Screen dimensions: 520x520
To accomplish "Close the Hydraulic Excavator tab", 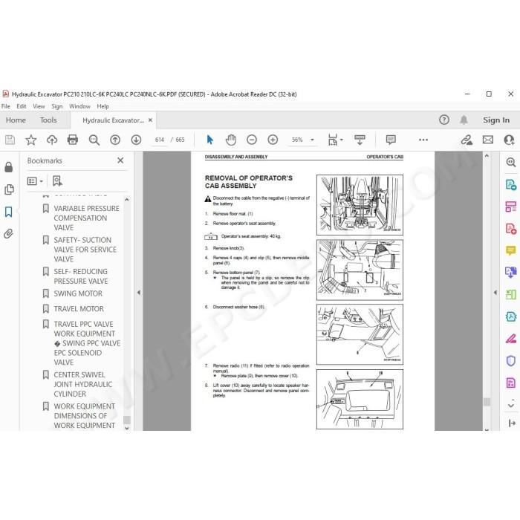I will pos(150,120).
